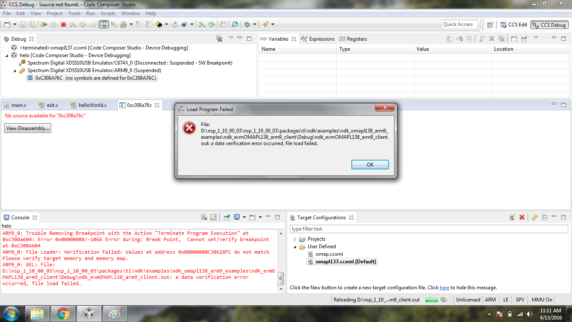The height and width of the screenshot is (322, 572).
Task: Expand the Projects folder in Target Configurations
Action: 296,239
